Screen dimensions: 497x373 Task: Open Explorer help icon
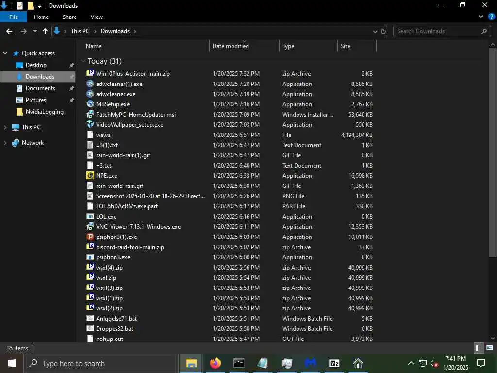tap(491, 17)
